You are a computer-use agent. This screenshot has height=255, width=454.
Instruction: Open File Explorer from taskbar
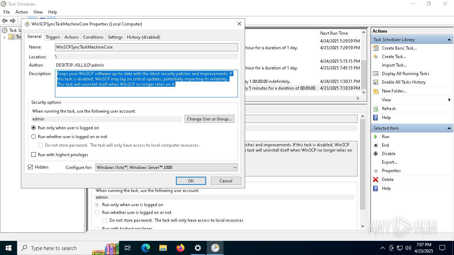[x=163, y=248]
